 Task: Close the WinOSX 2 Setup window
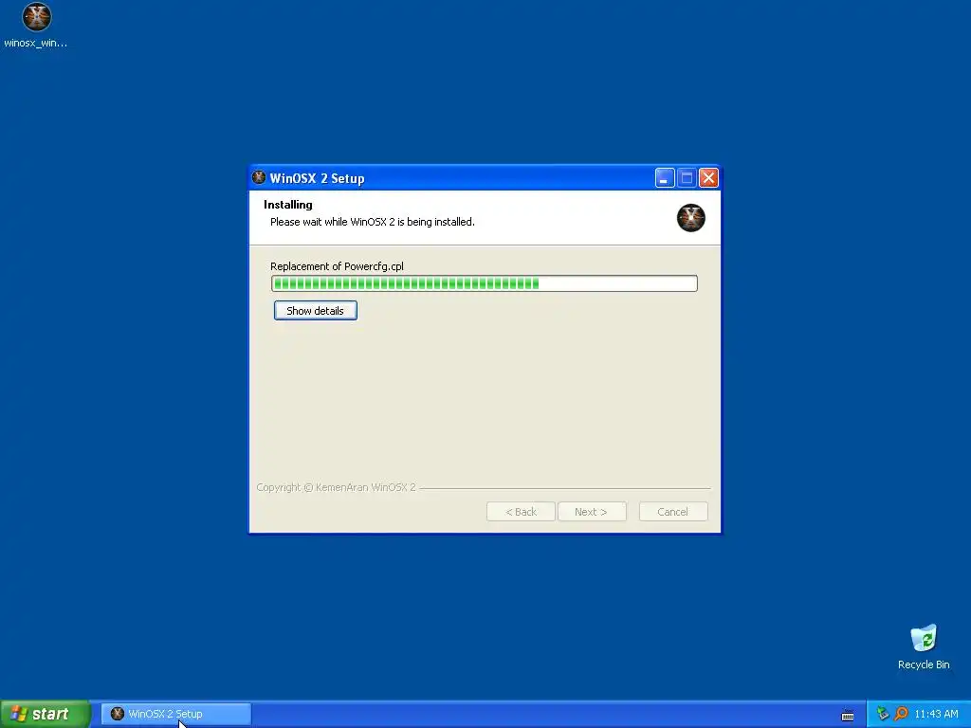[x=708, y=178]
